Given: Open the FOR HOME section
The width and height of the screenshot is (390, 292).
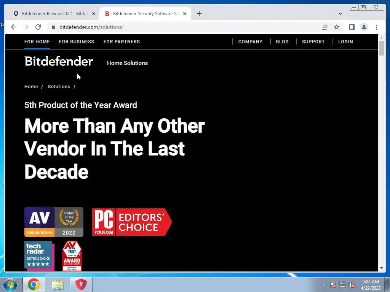Looking at the screenshot, I should (x=37, y=42).
